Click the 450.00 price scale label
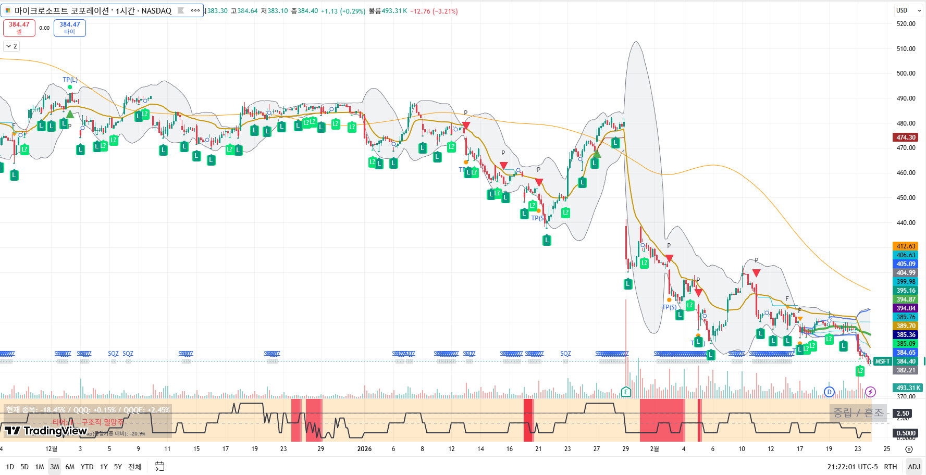The width and height of the screenshot is (926, 475). click(906, 198)
